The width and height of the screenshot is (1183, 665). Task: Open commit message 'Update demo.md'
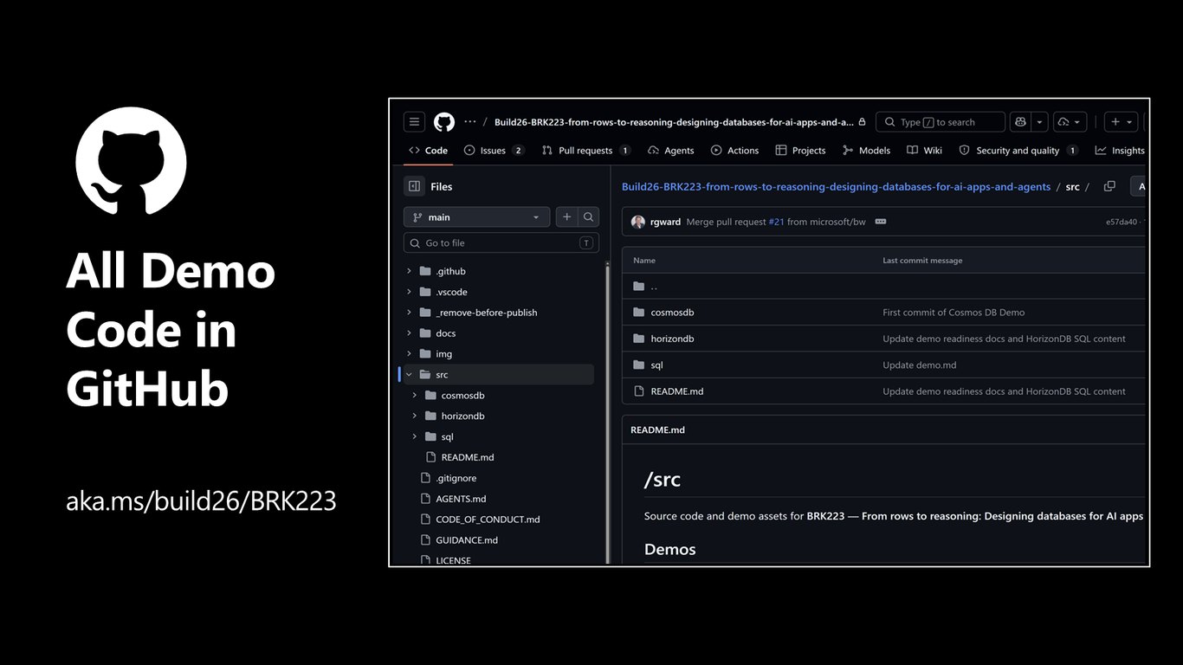(x=920, y=365)
